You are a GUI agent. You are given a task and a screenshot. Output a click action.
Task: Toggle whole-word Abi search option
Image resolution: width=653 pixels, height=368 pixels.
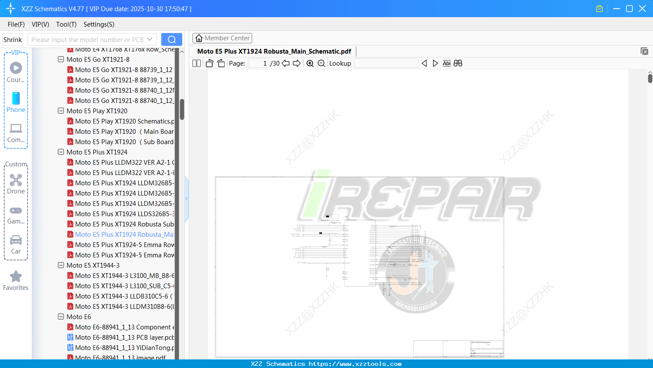pyautogui.click(x=446, y=63)
